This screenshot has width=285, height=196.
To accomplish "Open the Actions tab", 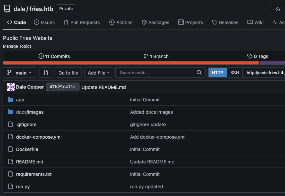I will coord(121,22).
